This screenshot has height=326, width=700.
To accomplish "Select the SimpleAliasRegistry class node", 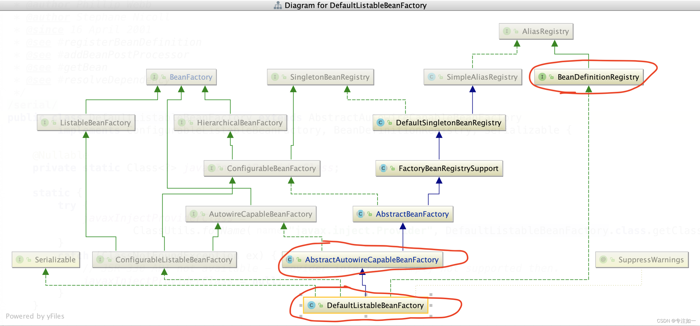I will (473, 77).
